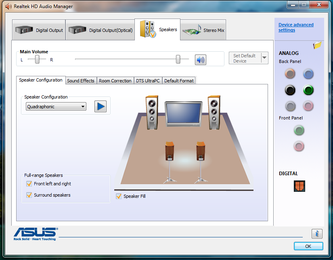Open the Sound Effects tab
The width and height of the screenshot is (333, 260).
[81, 81]
